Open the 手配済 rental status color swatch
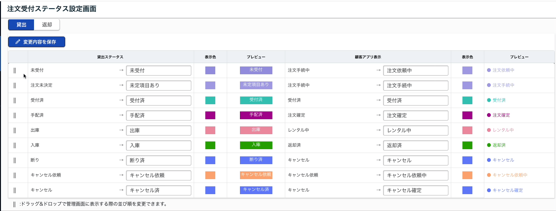The width and height of the screenshot is (556, 211). [210, 115]
